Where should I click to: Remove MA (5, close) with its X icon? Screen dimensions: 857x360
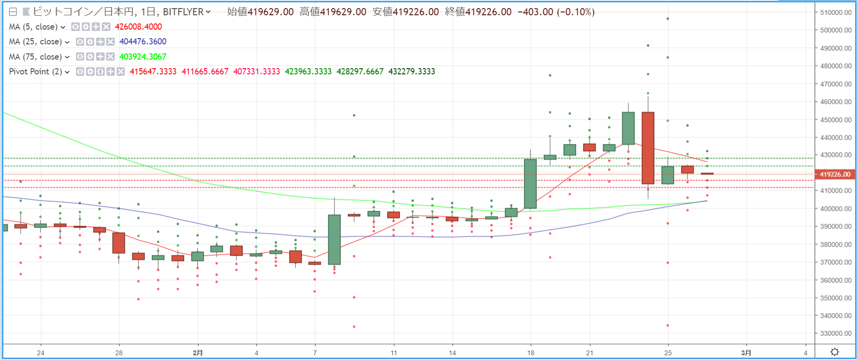pos(106,27)
